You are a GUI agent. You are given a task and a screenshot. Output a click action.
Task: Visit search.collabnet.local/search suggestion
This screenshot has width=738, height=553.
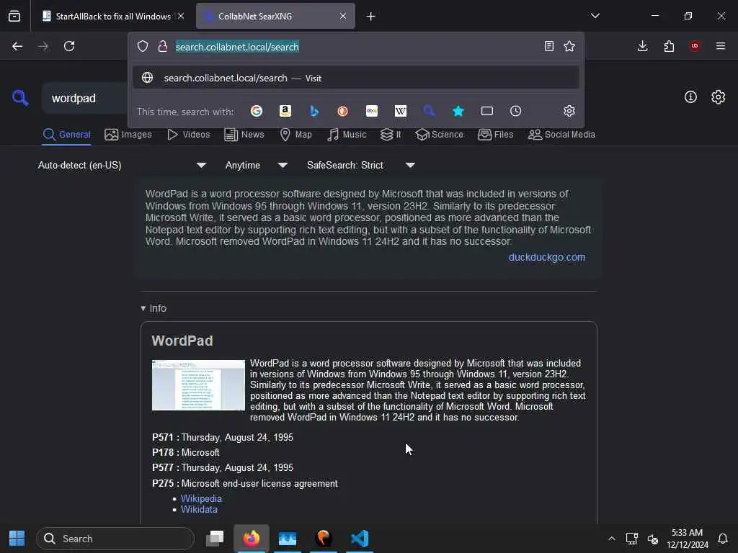356,78
